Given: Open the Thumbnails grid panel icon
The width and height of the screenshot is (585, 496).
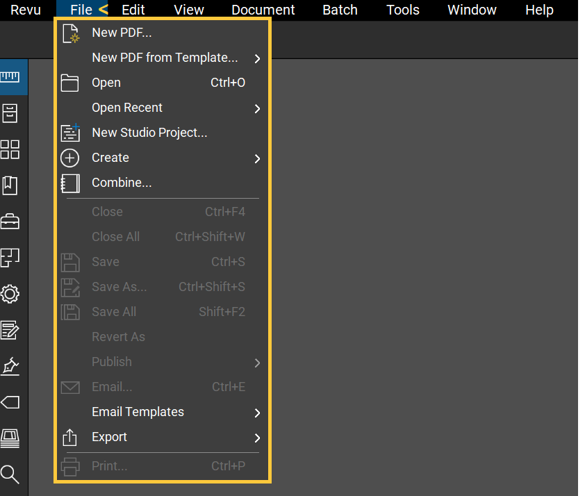Looking at the screenshot, I should 10,149.
